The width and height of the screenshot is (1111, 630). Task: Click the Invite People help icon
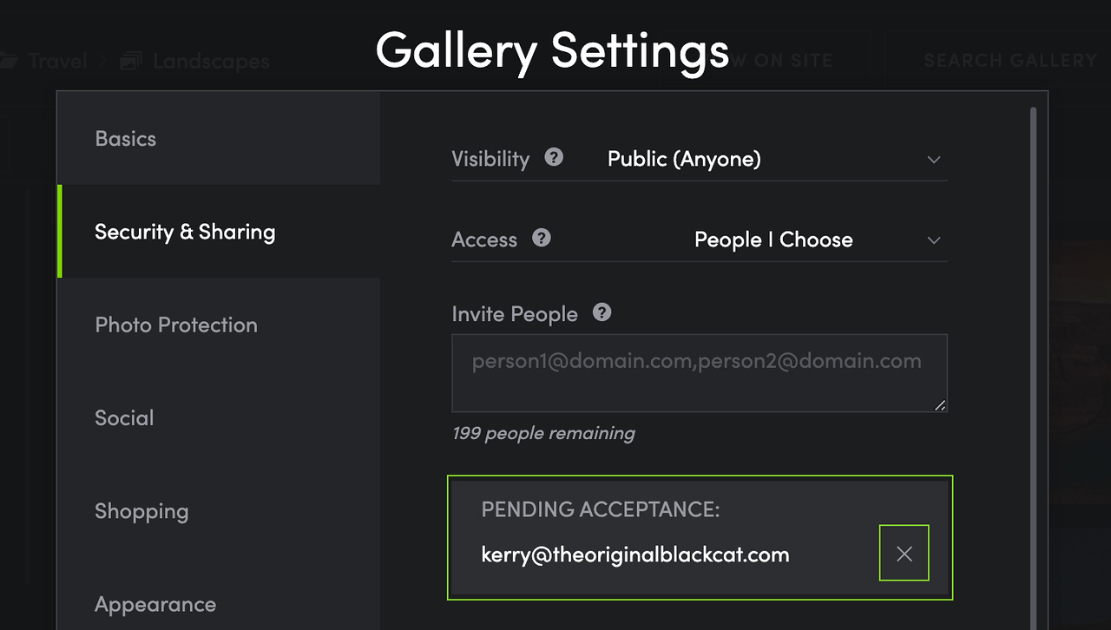(x=602, y=312)
